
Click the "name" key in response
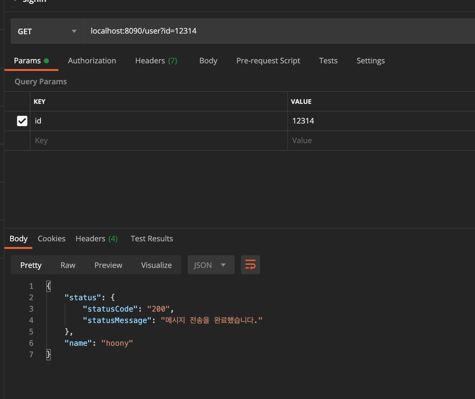pyautogui.click(x=78, y=343)
